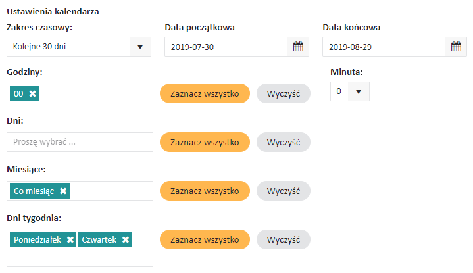This screenshot has height=273, width=473.
Task: Click empty area in Dni tygodnia box
Action: point(79,258)
